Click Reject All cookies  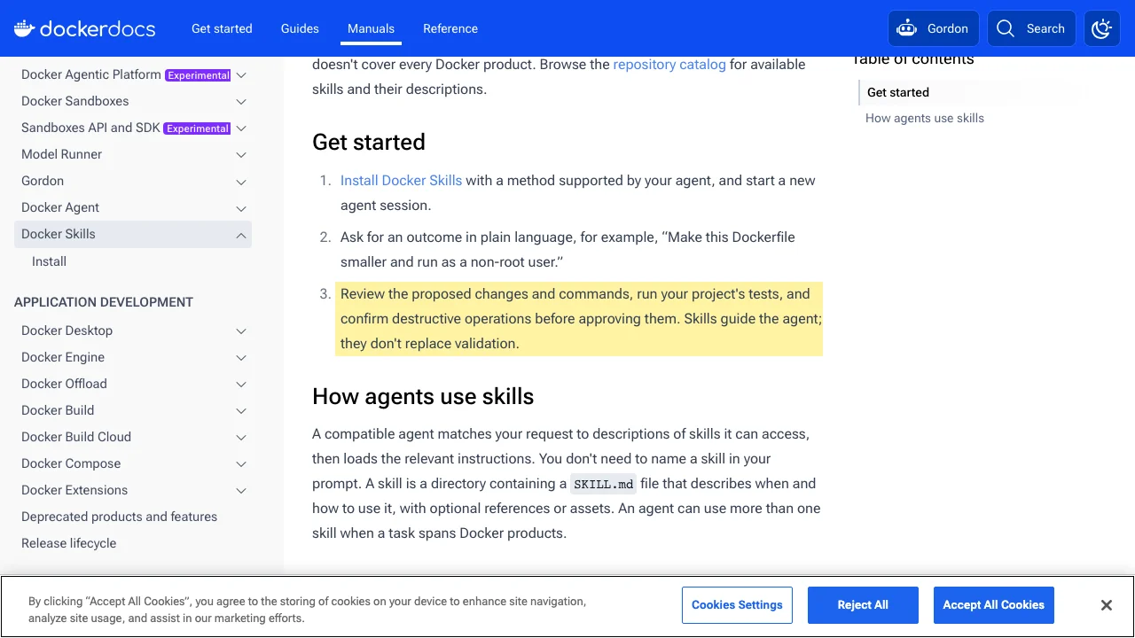pos(863,605)
